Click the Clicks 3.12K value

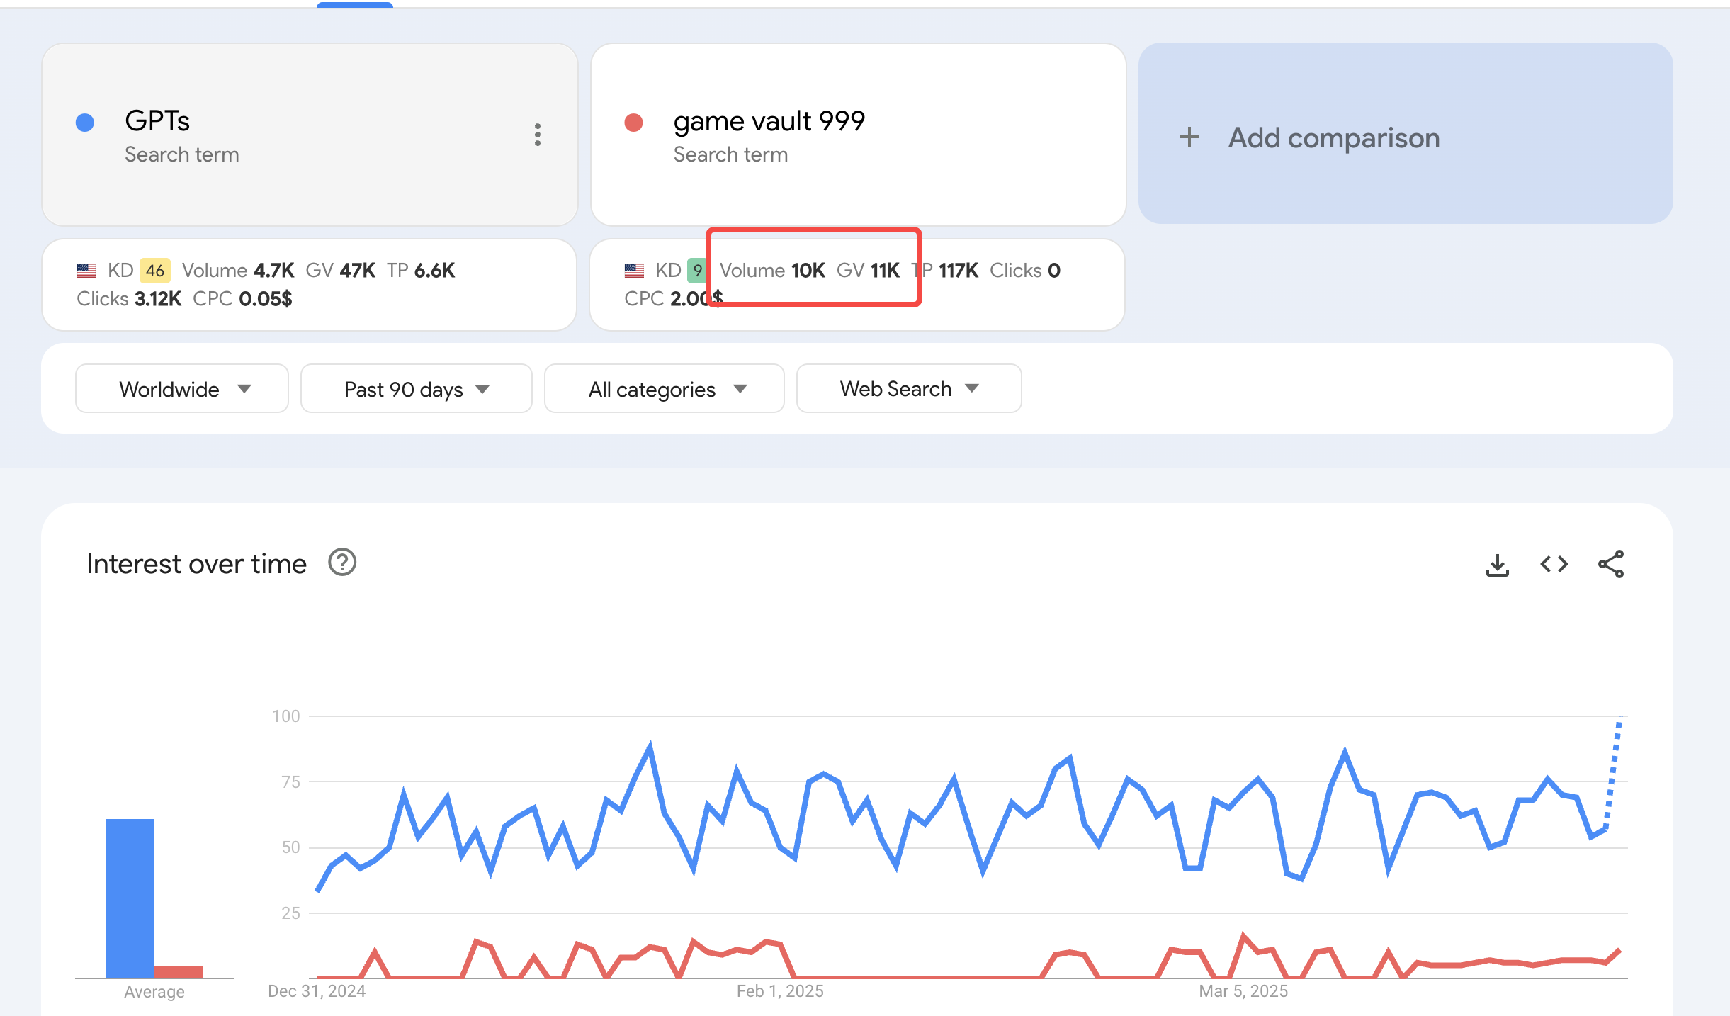click(158, 298)
